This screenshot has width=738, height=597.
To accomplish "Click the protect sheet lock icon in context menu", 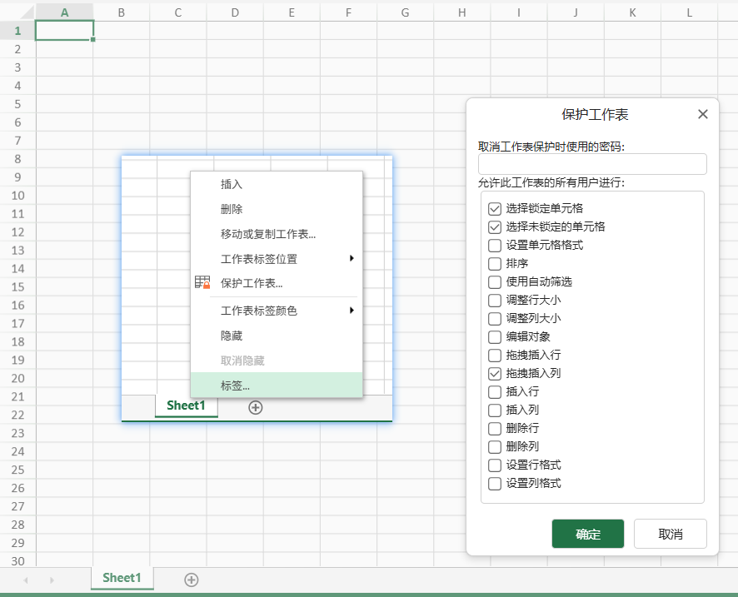I will (202, 282).
